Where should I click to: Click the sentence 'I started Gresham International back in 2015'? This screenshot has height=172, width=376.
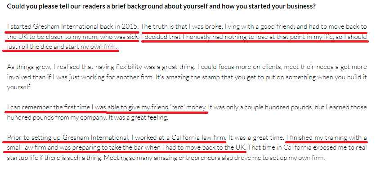tap(73, 26)
